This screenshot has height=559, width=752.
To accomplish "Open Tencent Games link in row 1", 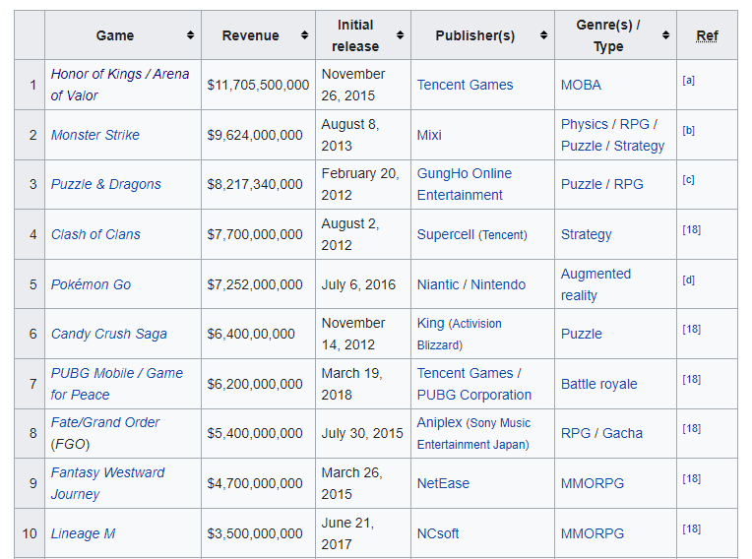I will 465,85.
